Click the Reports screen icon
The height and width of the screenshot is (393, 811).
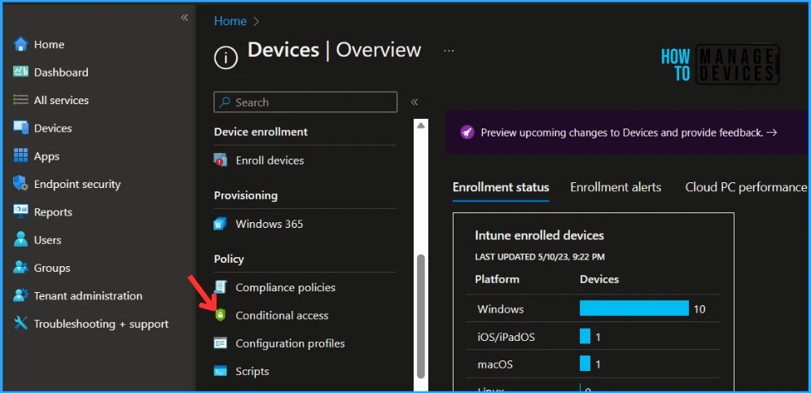coord(20,212)
